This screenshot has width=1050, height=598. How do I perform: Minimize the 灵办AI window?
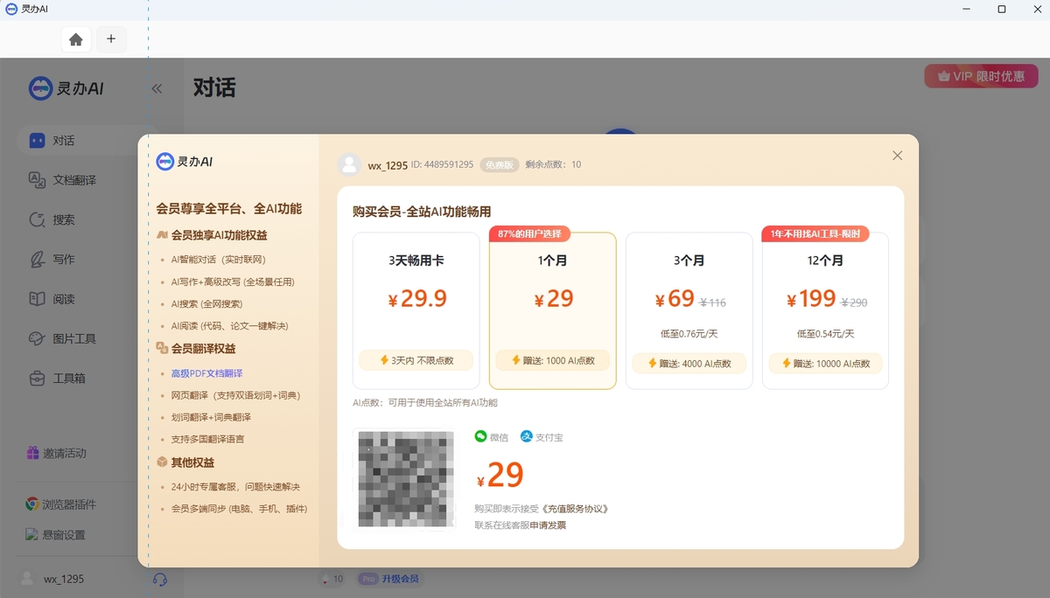coord(966,9)
